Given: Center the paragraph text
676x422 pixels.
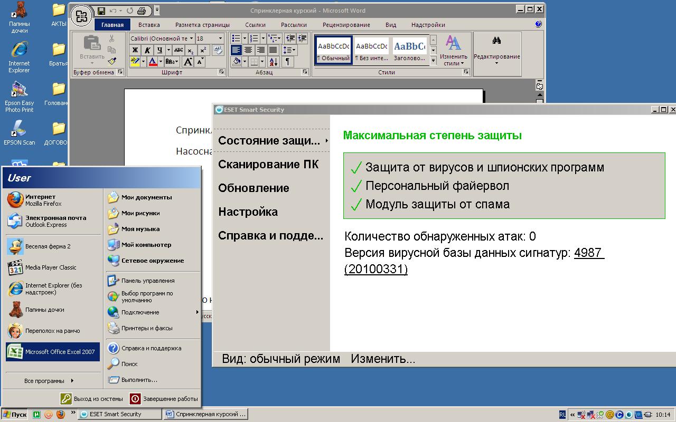Looking at the screenshot, I should (x=248, y=50).
